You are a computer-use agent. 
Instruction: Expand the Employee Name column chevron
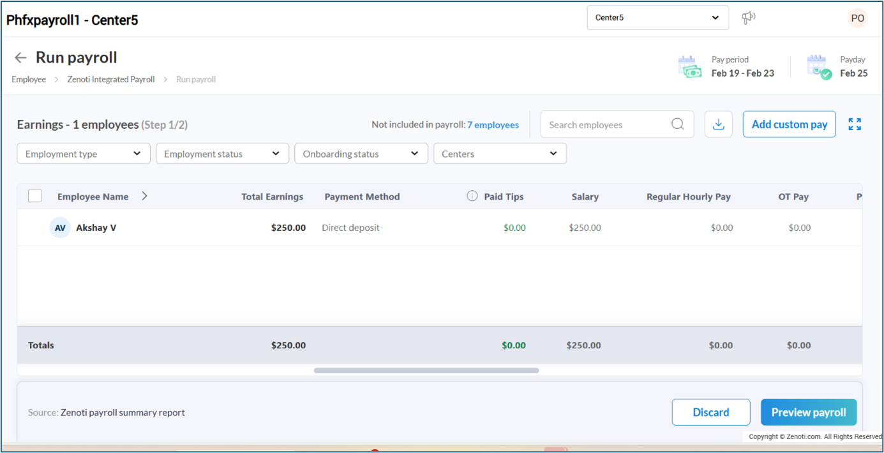tap(144, 197)
